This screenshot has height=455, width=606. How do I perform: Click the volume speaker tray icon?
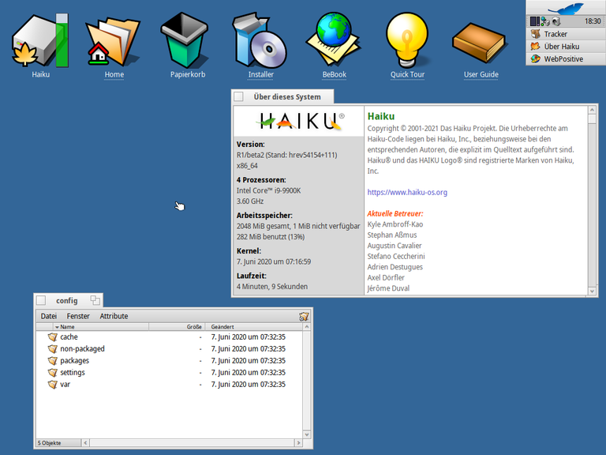pyautogui.click(x=555, y=21)
